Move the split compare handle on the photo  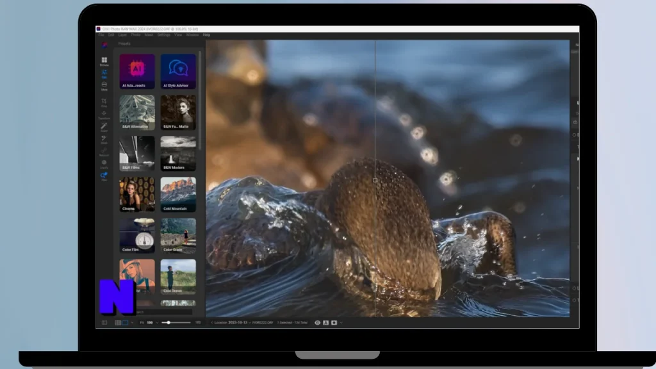pos(375,180)
